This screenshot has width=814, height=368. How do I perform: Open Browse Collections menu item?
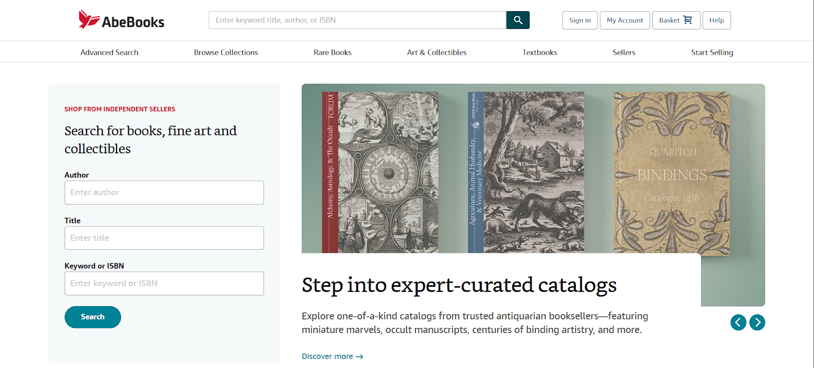226,52
